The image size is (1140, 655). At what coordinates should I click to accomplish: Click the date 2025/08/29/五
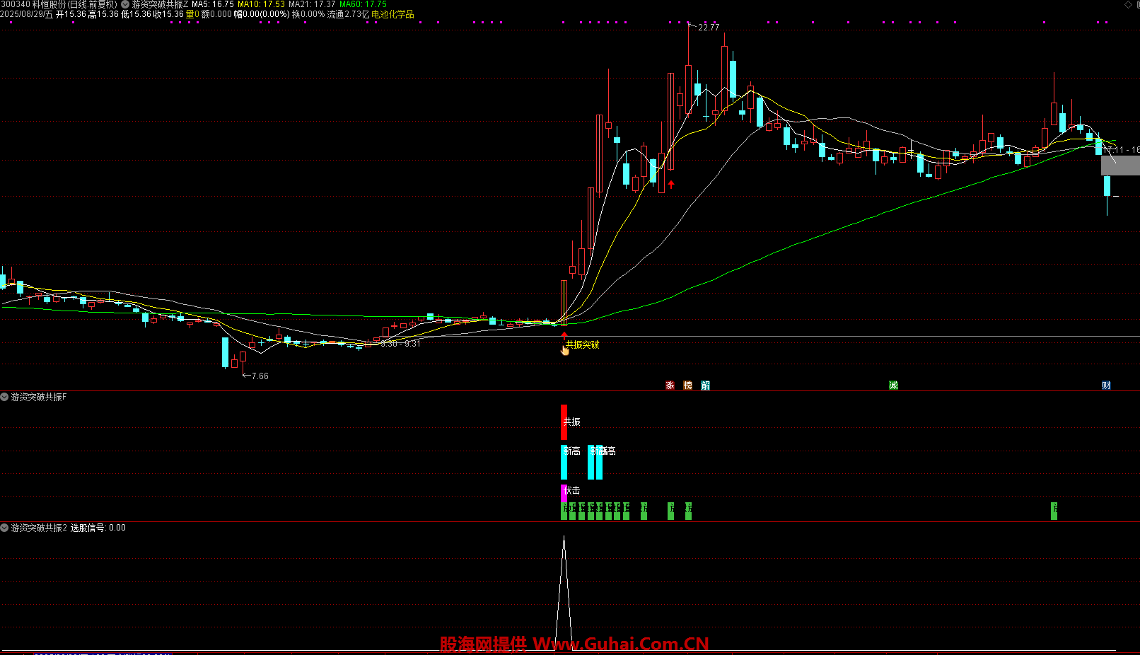click(27, 14)
